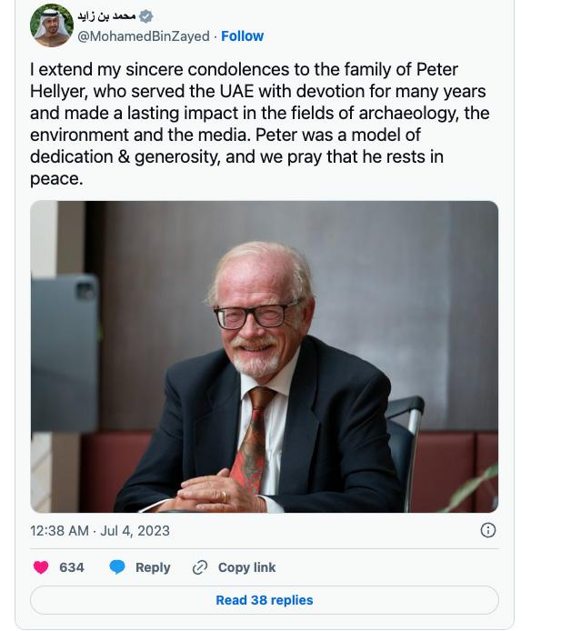Click the info circle icon
561x631 pixels.
click(487, 530)
